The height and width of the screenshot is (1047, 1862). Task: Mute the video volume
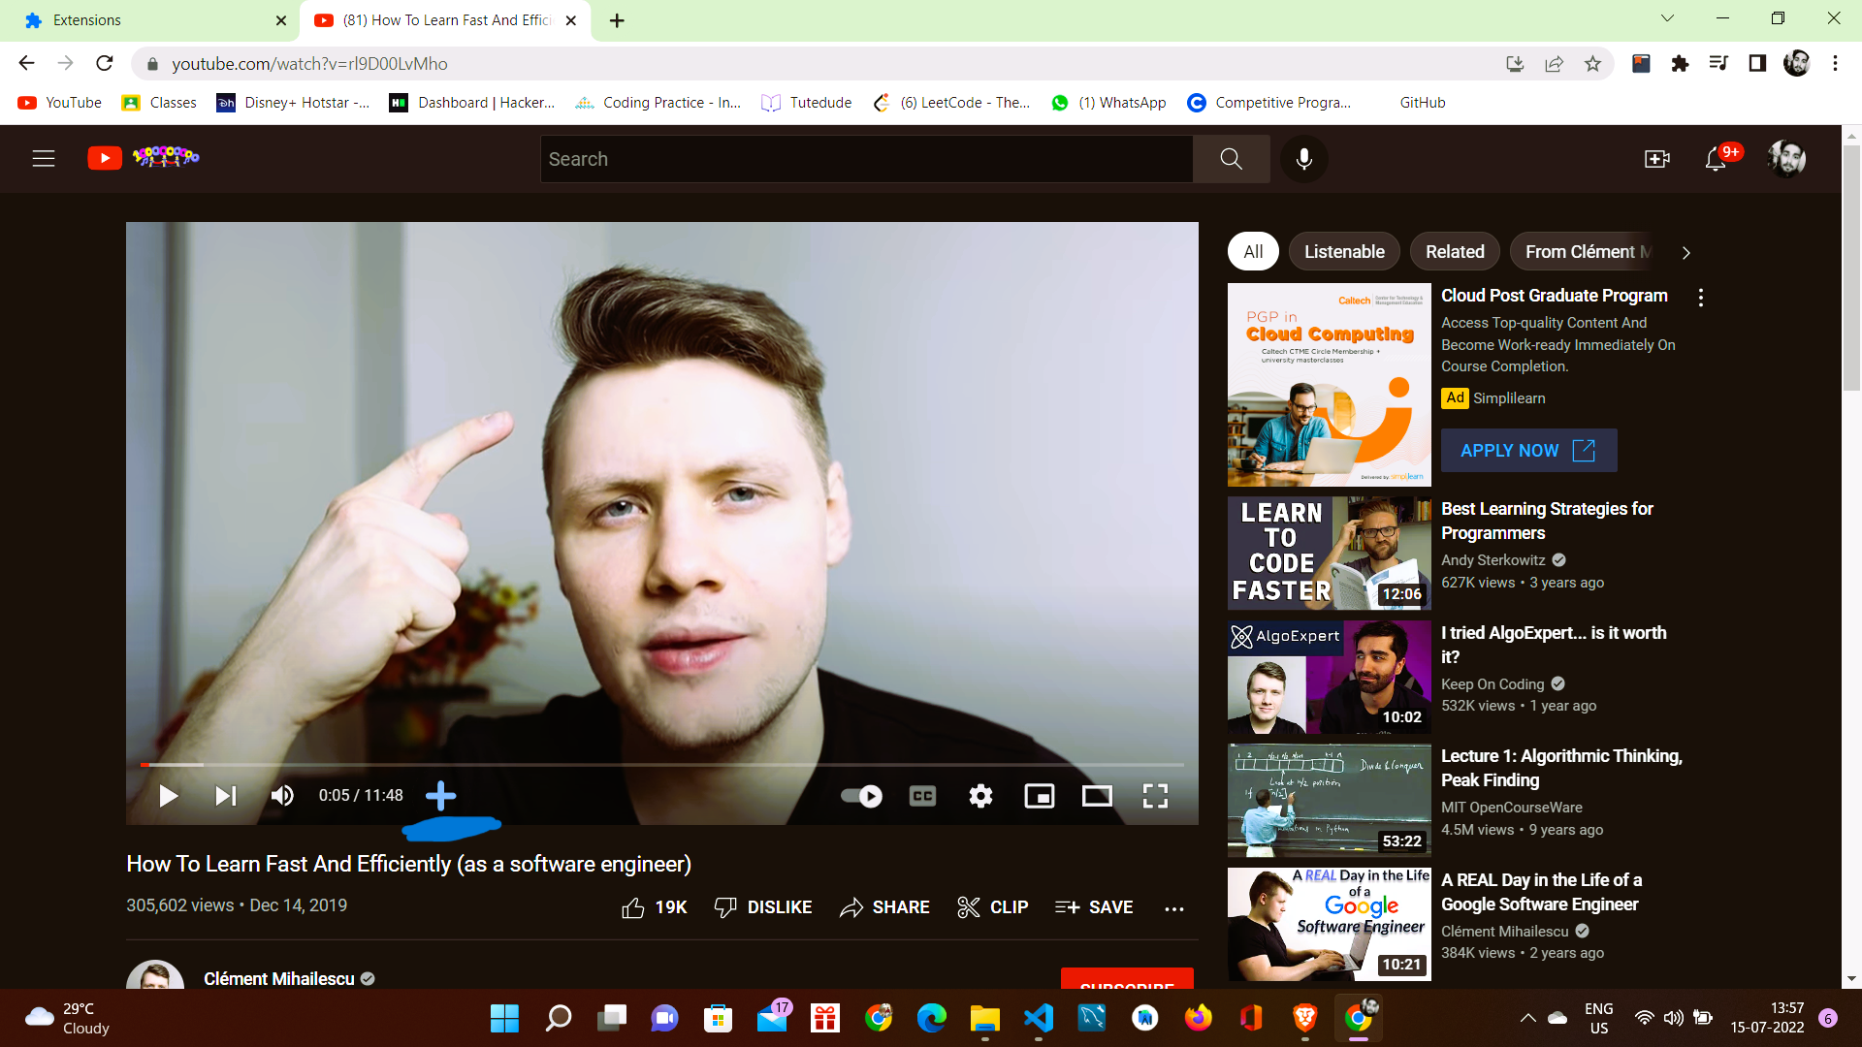click(282, 796)
